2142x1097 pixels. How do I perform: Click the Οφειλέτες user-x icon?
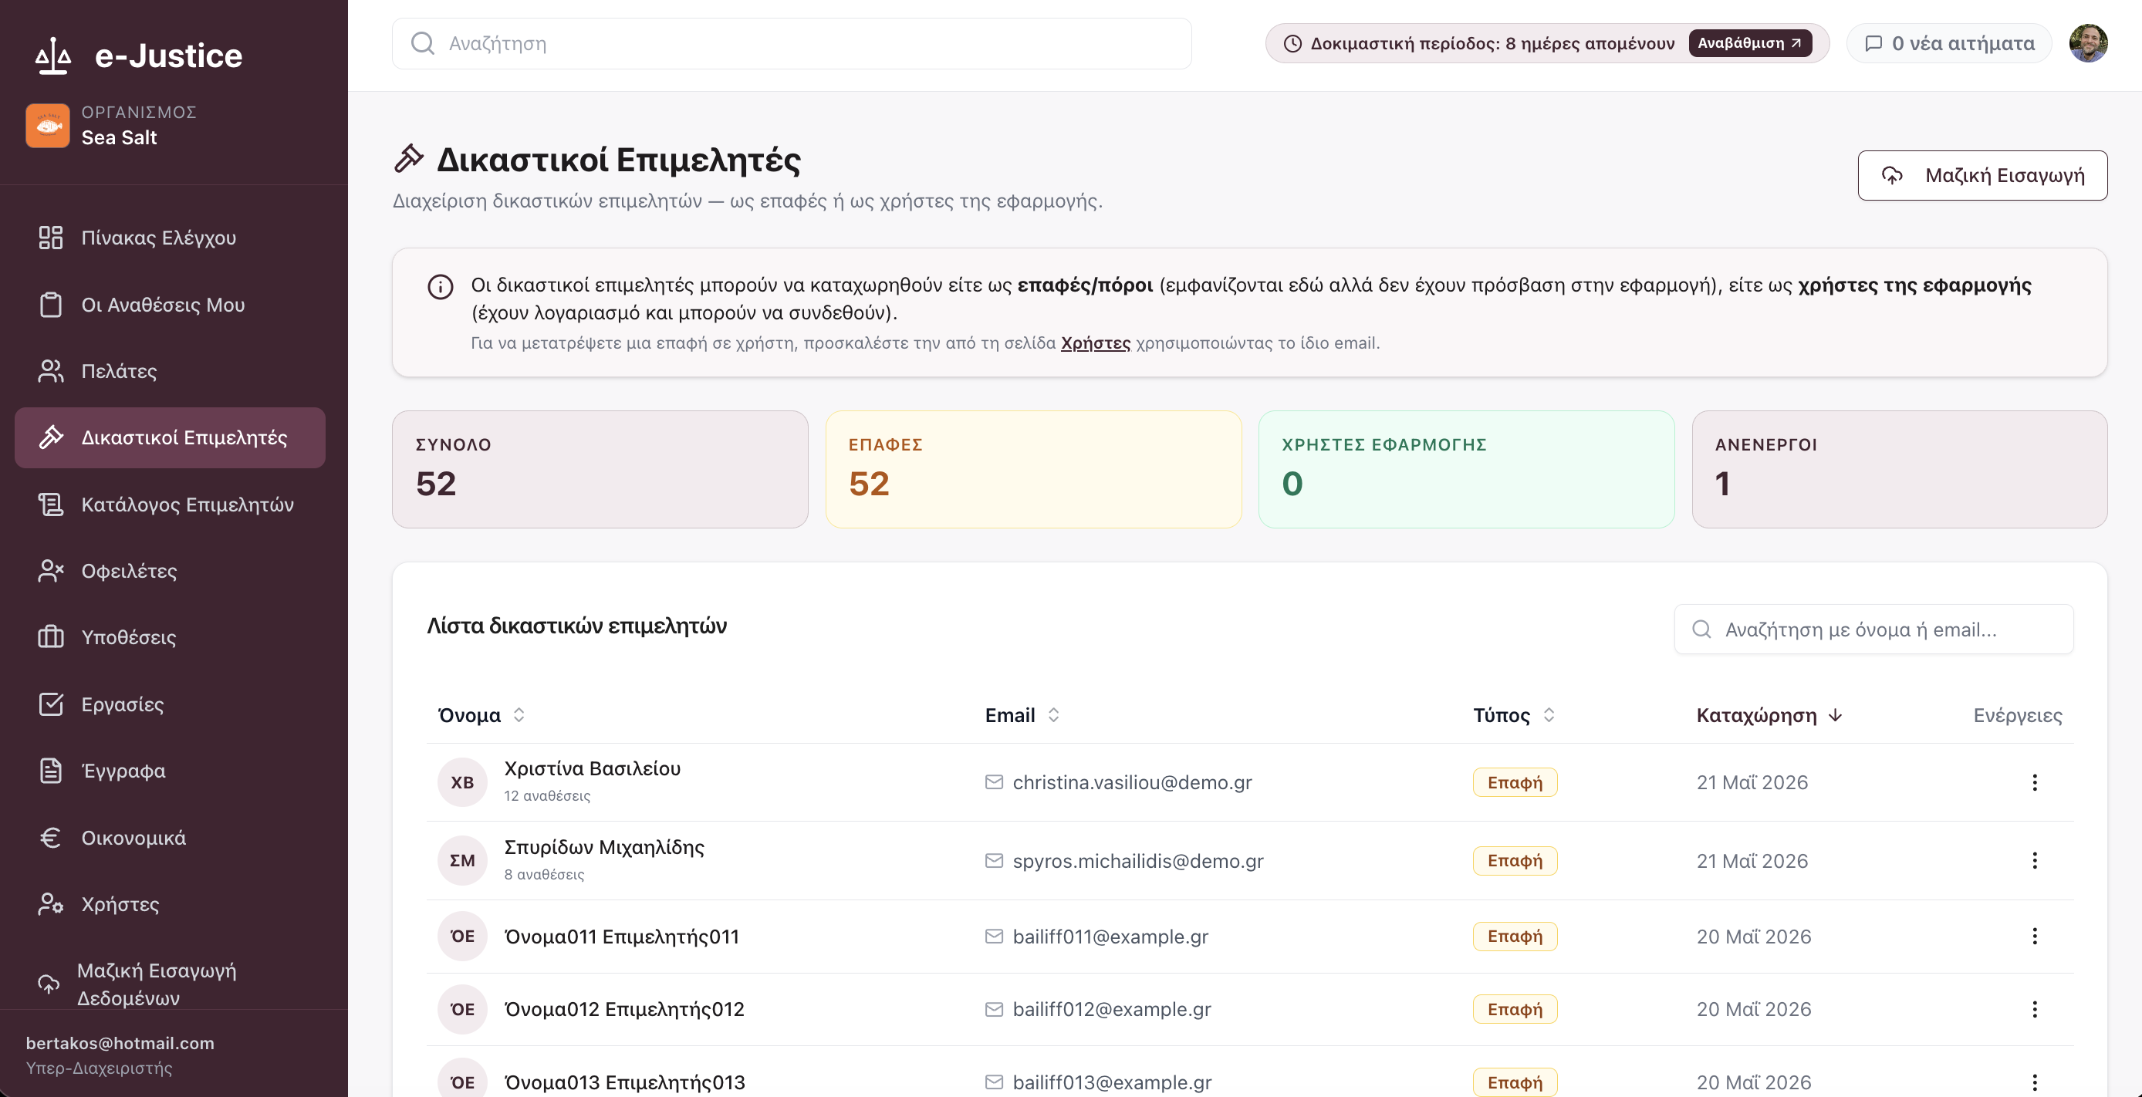51,571
